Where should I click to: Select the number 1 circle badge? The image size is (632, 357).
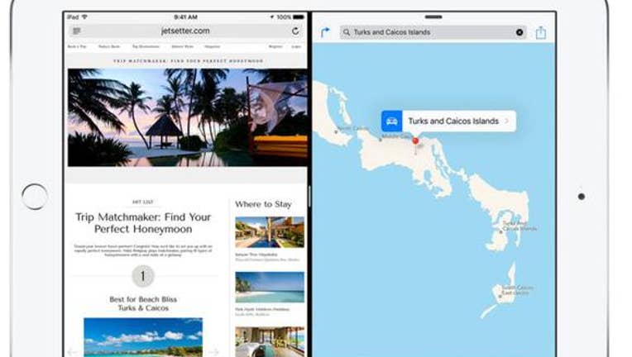[142, 276]
